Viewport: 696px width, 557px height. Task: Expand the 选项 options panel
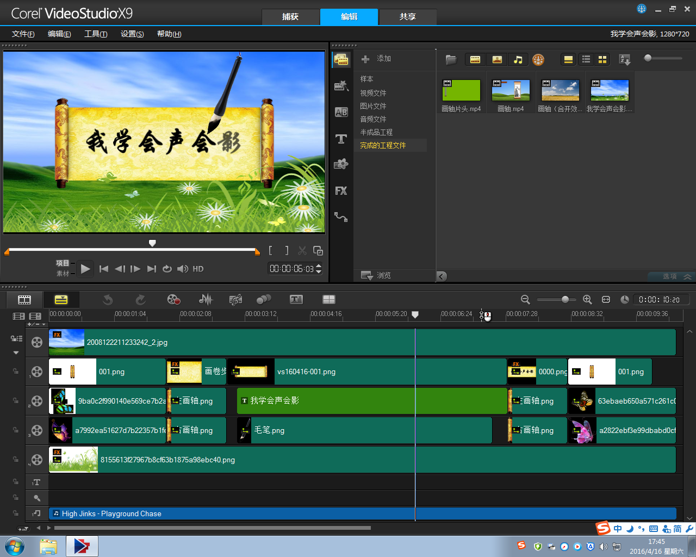tap(676, 276)
